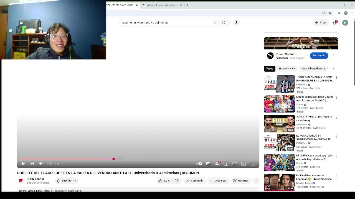Clear the search box with X
Screen dimensions: 355x199
pos(215,23)
